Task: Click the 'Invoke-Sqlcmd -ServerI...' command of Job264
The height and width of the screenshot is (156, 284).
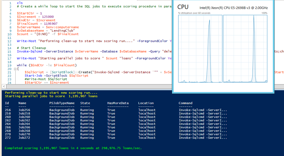Action: click(x=203, y=124)
